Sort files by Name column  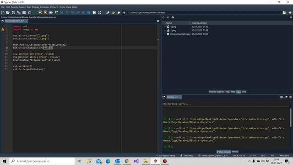[168, 23]
